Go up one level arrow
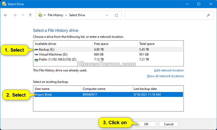Viewport: 217px width, 130px height. [30, 15]
